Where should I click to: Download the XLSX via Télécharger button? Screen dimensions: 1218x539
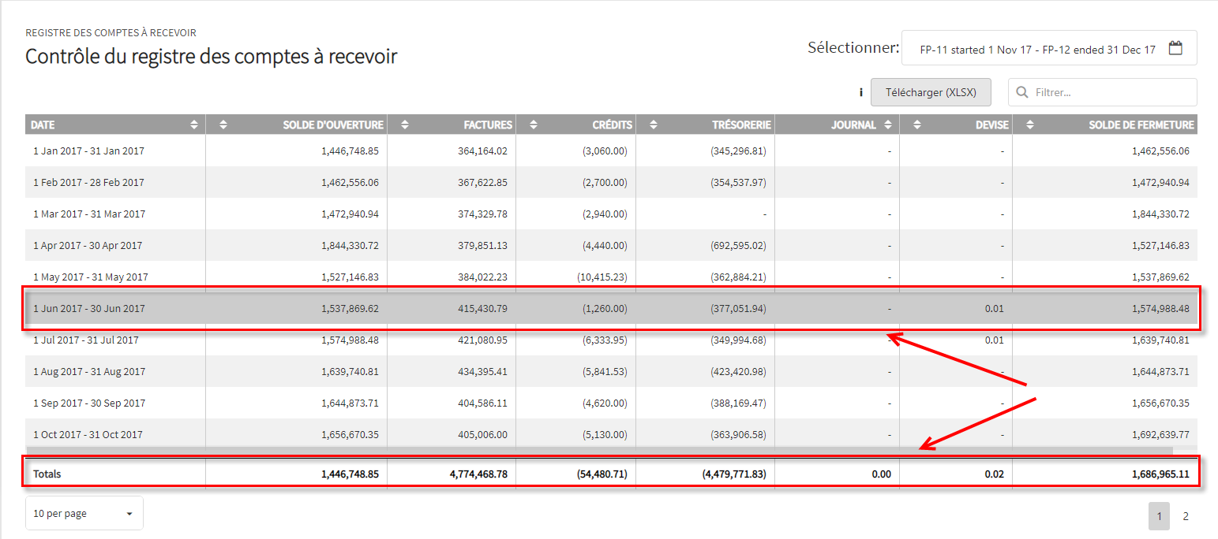[x=931, y=92]
